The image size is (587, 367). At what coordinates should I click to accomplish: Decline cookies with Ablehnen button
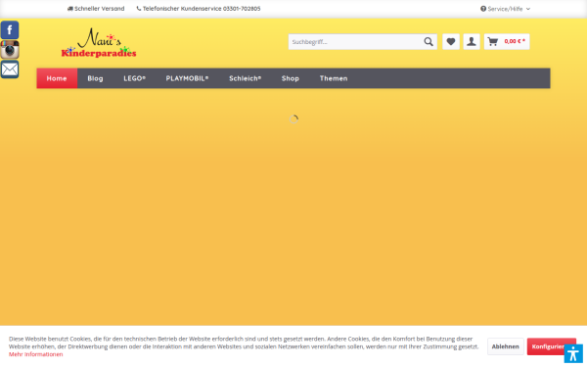point(506,346)
